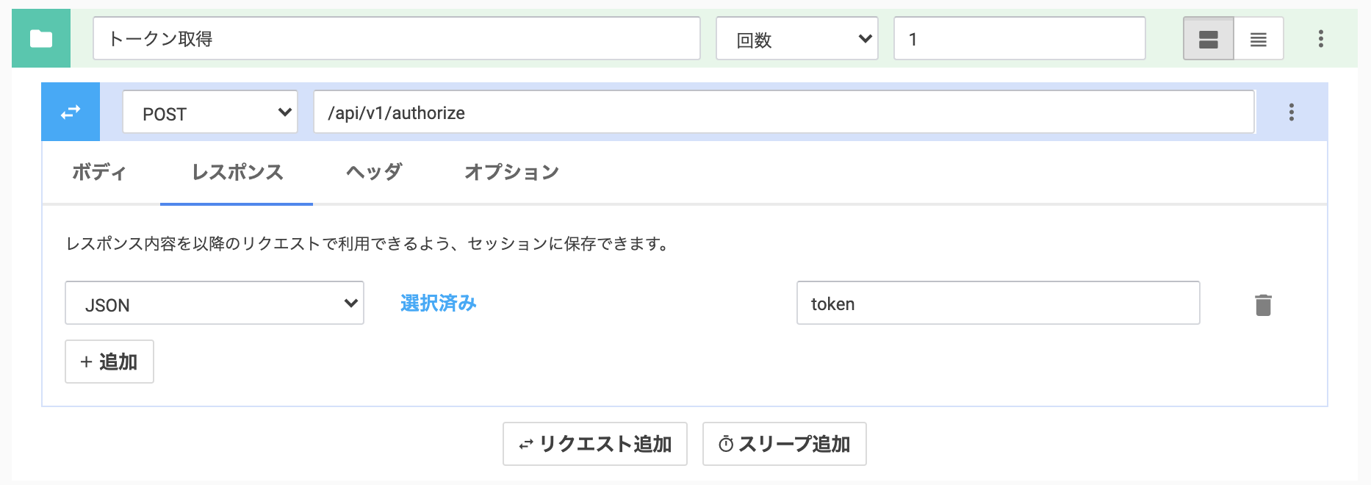
Task: Expand the JSON type dropdown
Action: click(x=214, y=303)
